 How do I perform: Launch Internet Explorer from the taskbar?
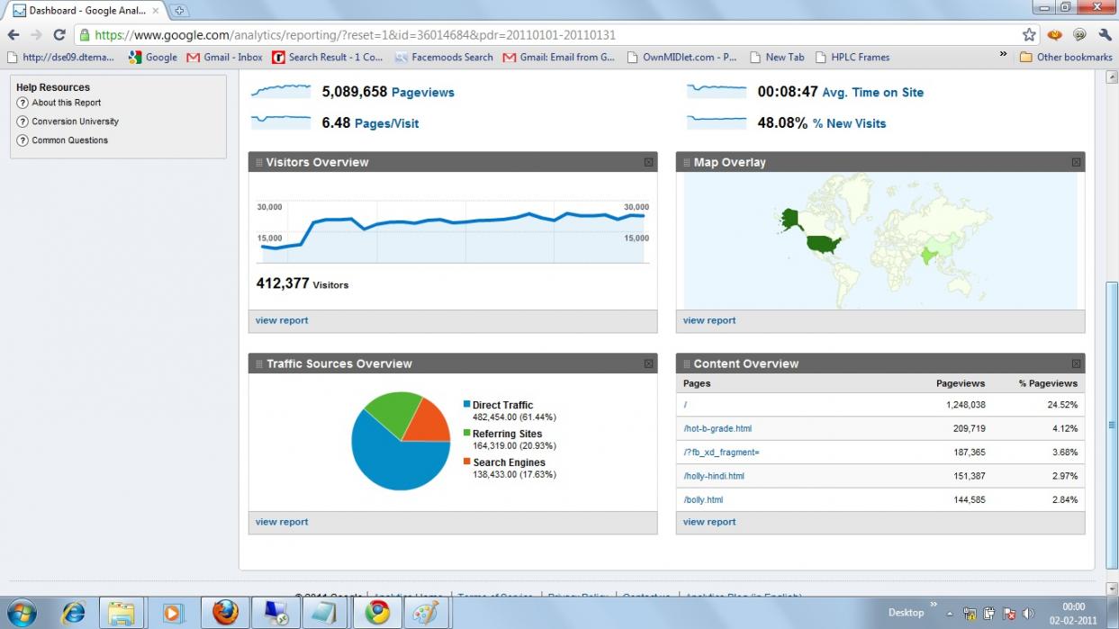[x=73, y=613]
